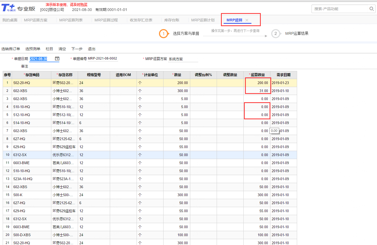Click step 1 circle 选择方案与单据
Image resolution: width=377 pixels, height=245 pixels.
pos(164,34)
